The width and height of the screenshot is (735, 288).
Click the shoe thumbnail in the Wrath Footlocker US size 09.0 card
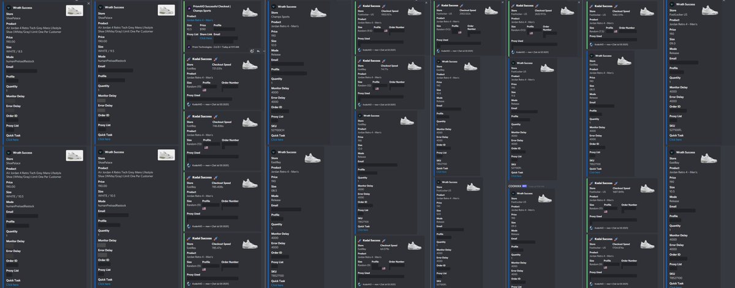pos(709,10)
